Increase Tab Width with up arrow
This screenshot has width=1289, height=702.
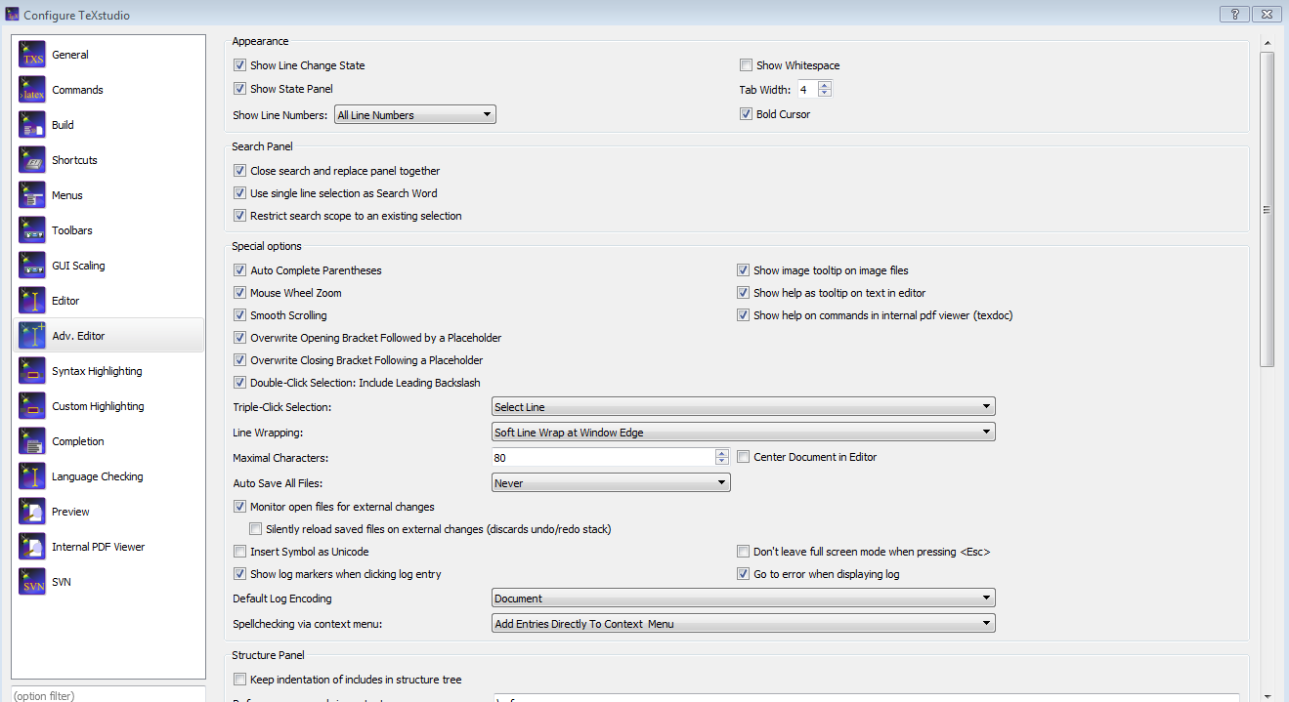pos(825,85)
